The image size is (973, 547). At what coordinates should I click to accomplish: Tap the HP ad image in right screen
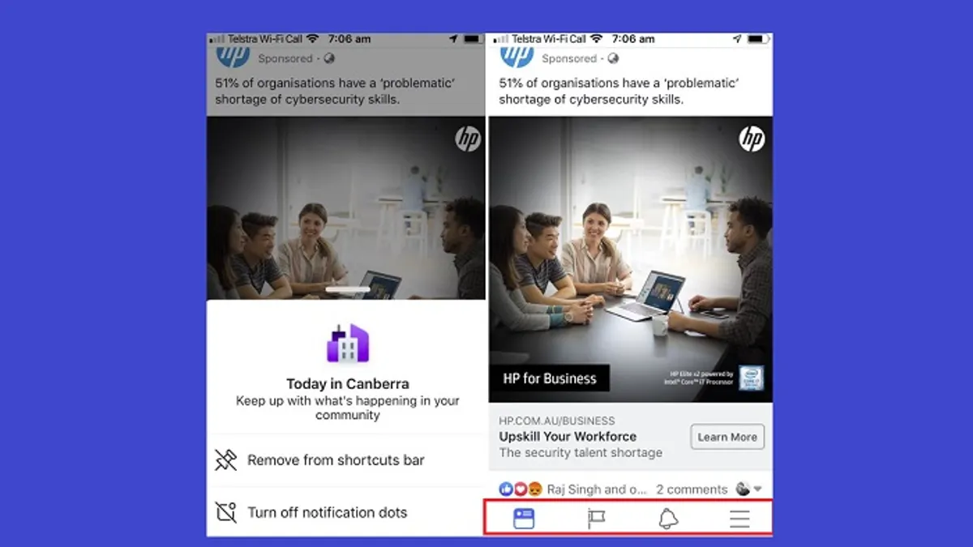(630, 259)
